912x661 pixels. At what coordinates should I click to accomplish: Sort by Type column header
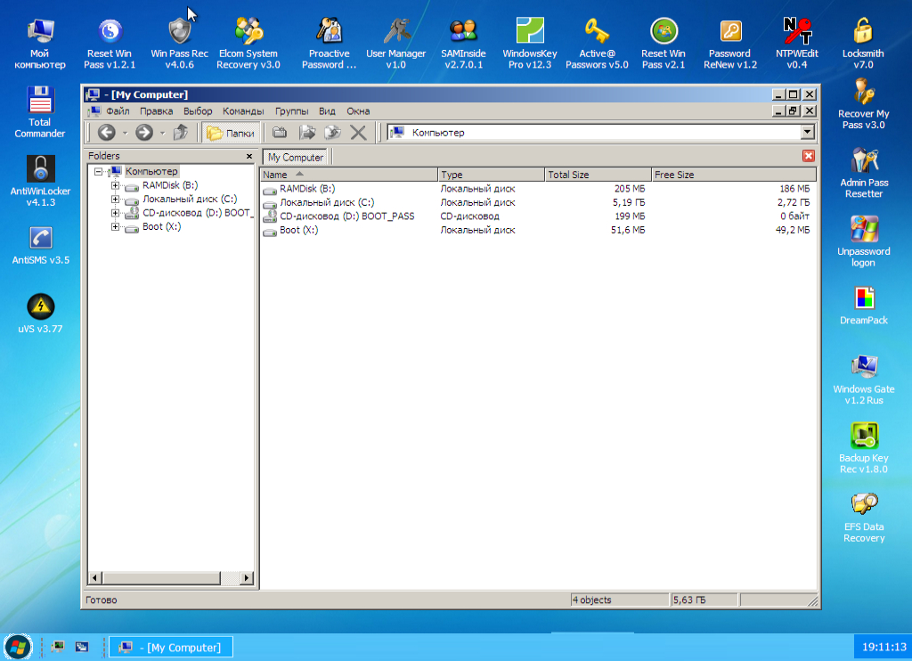point(491,175)
